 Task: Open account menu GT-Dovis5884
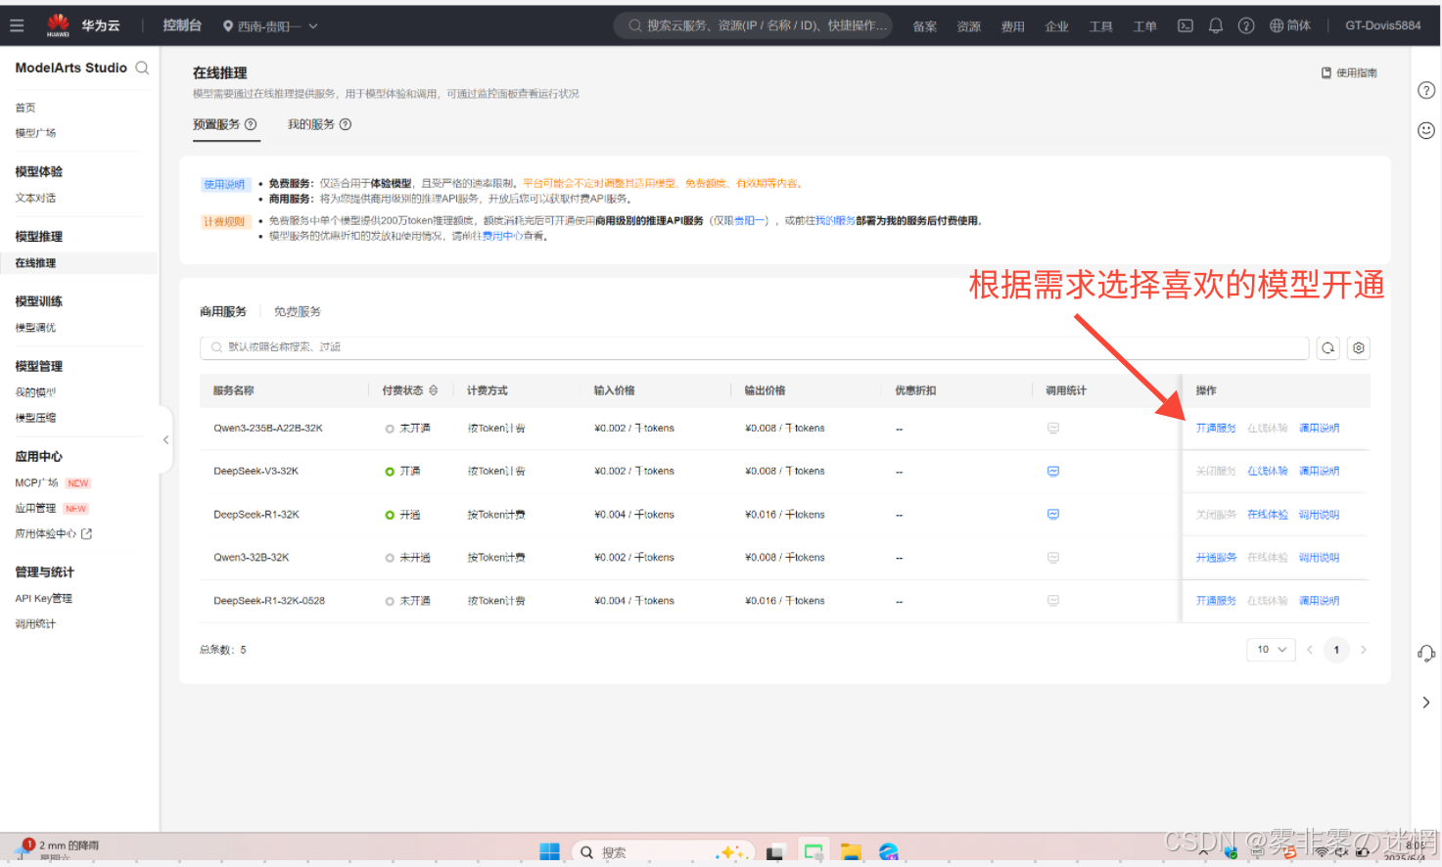click(1382, 25)
